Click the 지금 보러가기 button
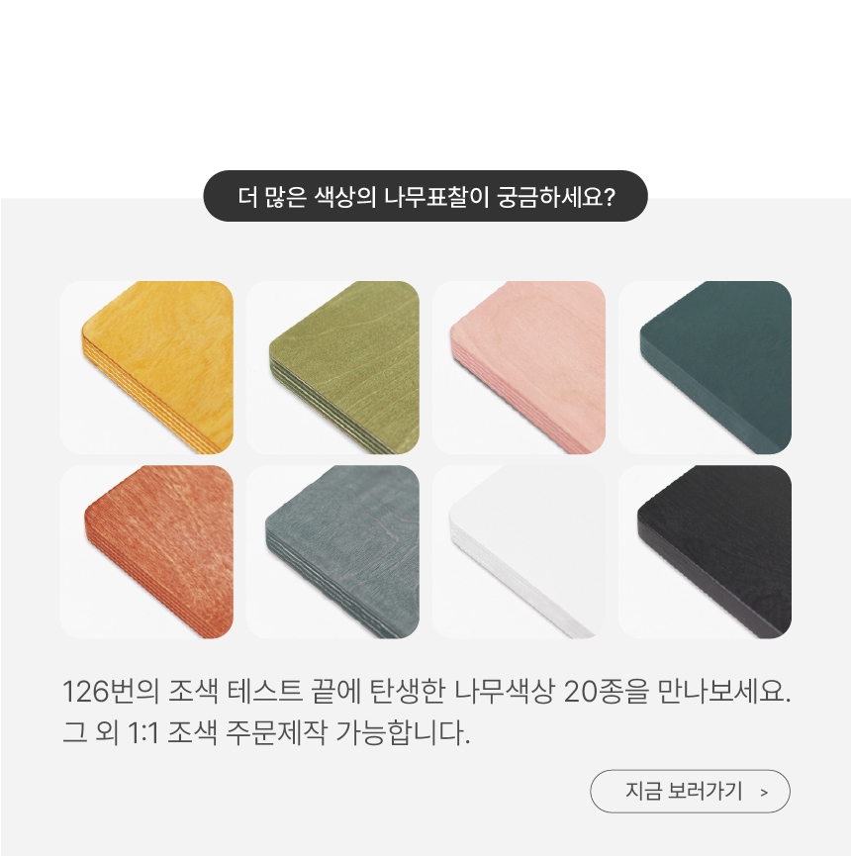Screen dimensions: 851x856 click(690, 791)
